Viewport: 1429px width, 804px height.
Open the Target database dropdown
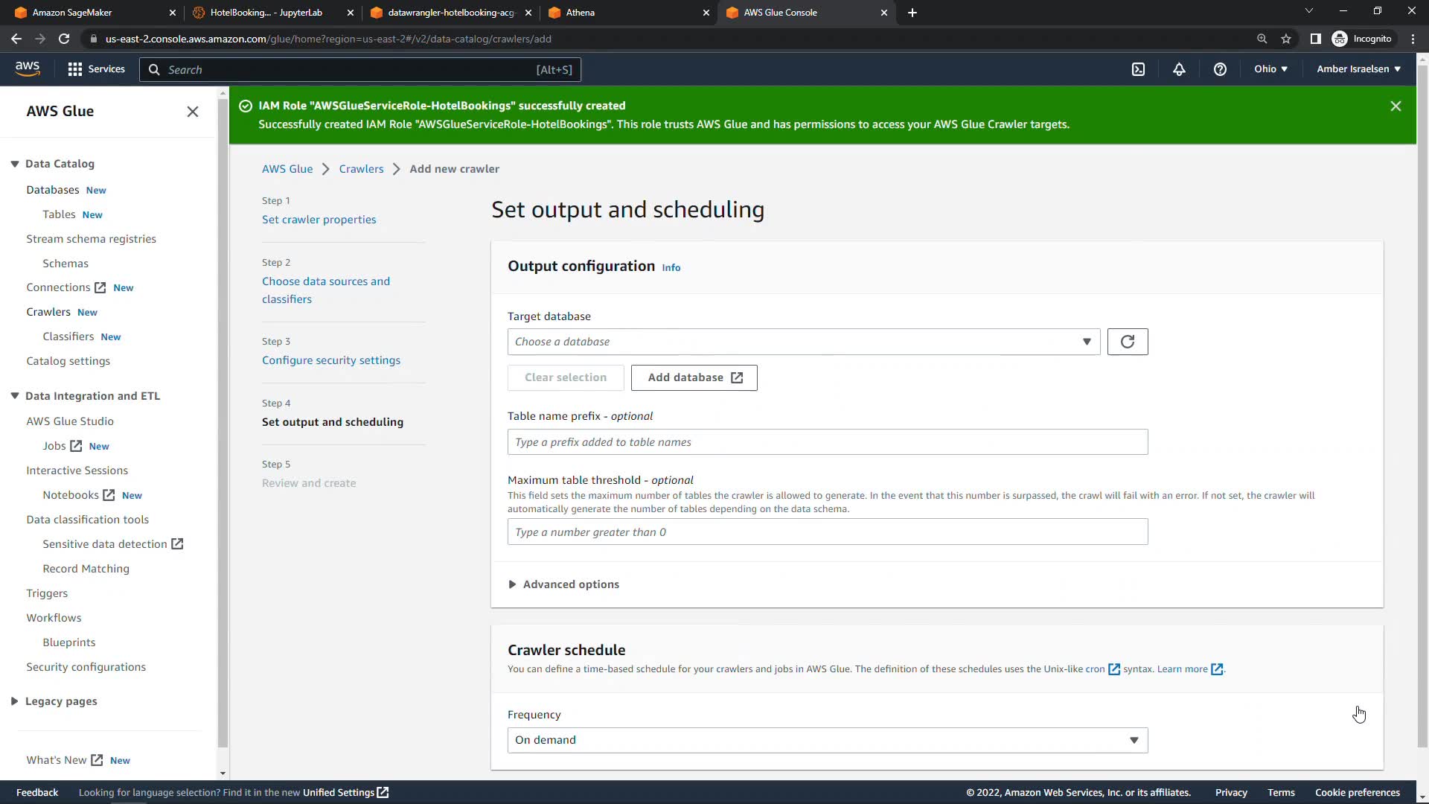(803, 342)
